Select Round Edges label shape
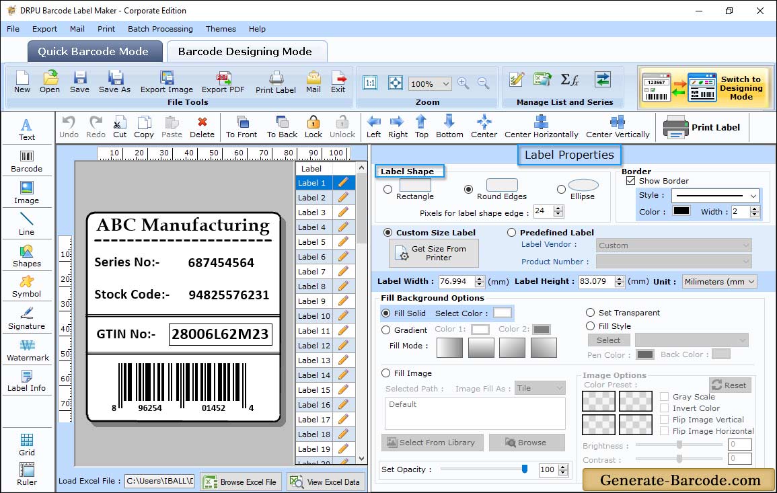 [468, 189]
